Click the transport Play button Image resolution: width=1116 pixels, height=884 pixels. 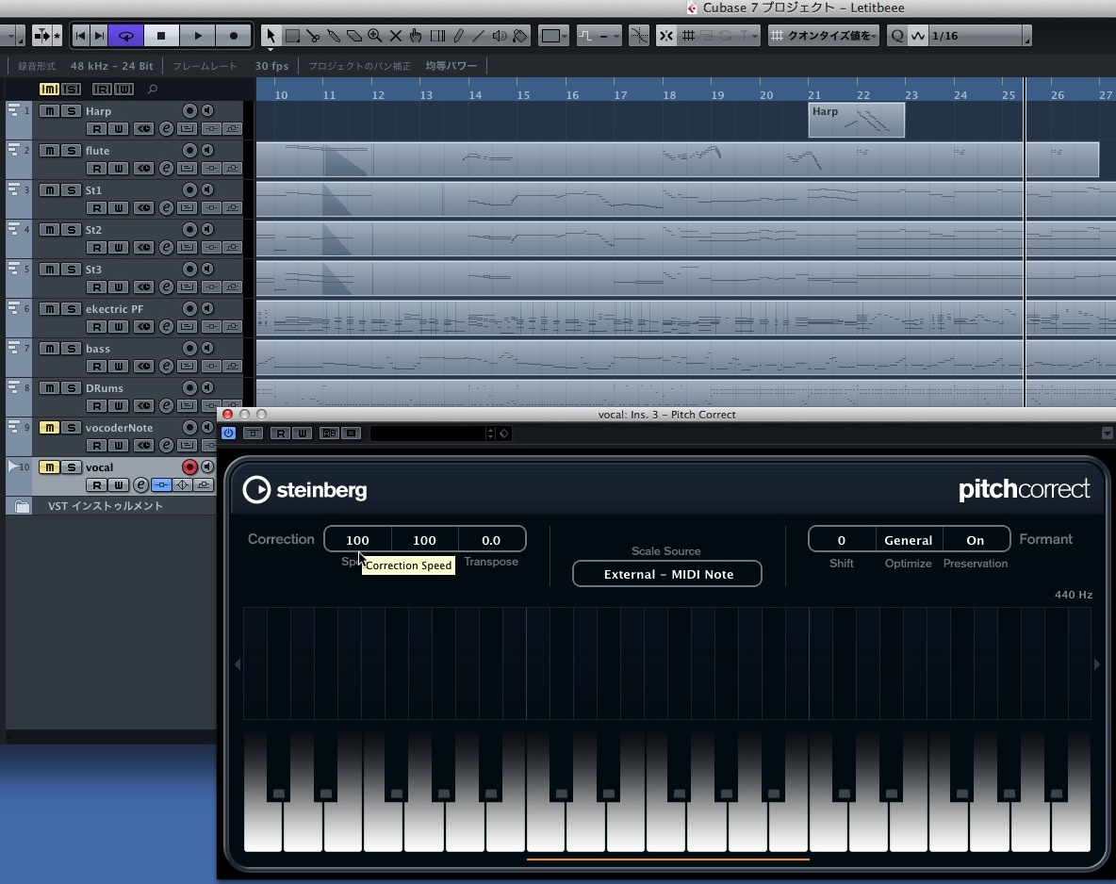[x=197, y=36]
